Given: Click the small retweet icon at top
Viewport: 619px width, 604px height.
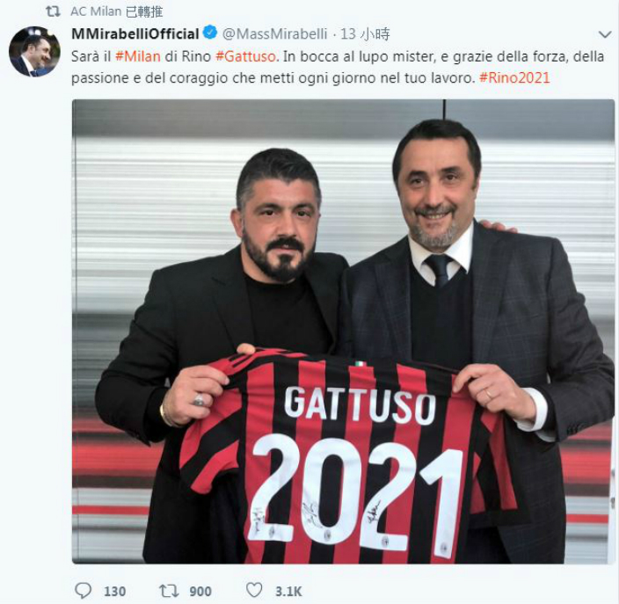Looking at the screenshot, I should (x=53, y=11).
